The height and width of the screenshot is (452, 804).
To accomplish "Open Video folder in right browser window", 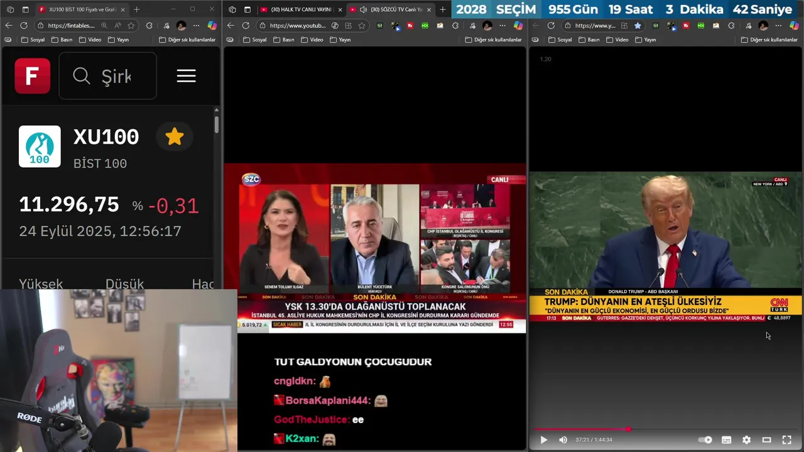I will 617,40.
